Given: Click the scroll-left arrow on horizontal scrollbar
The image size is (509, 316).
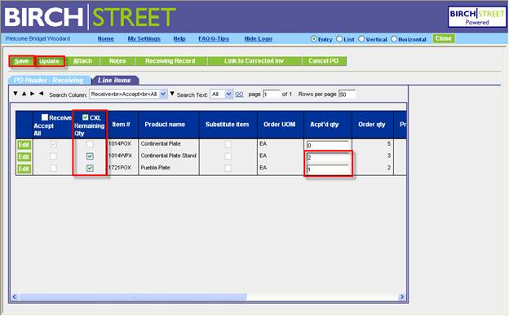Looking at the screenshot, I should coord(15,296).
